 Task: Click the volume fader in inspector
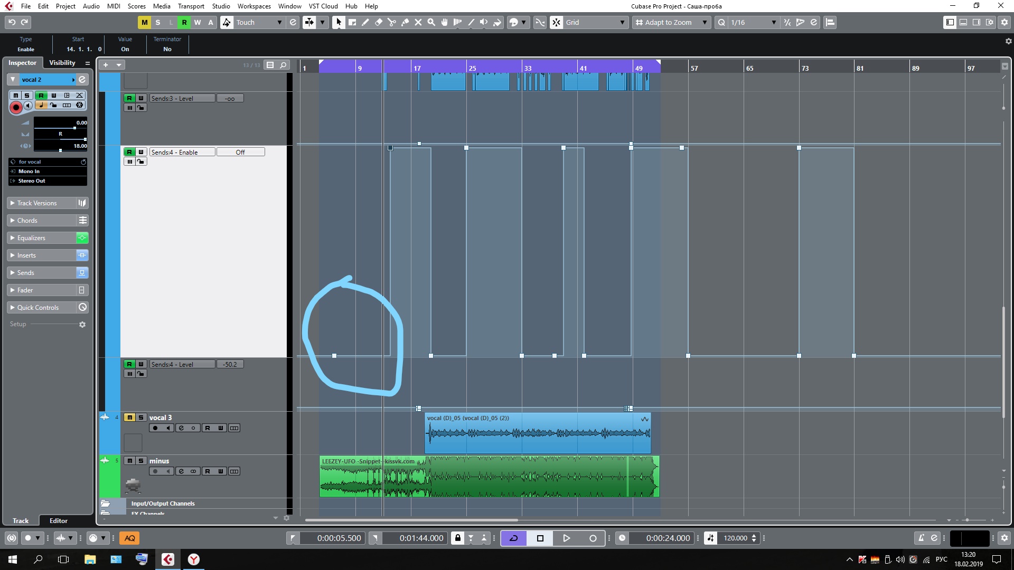click(74, 128)
